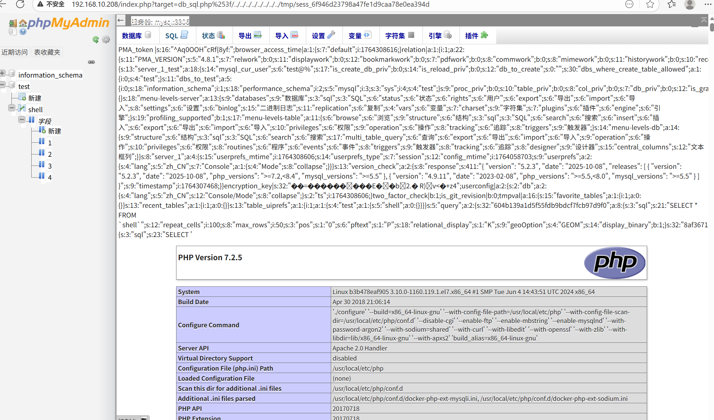714x420 pixels.
Task: Expand the information_schema database node
Action: pyautogui.click(x=3, y=73)
